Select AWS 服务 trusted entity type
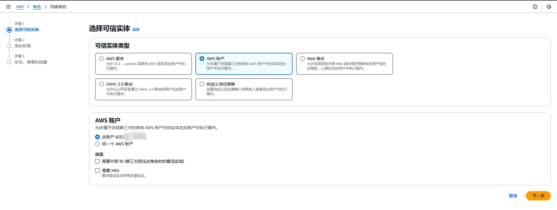The width and height of the screenshot is (557, 210). 143,64
